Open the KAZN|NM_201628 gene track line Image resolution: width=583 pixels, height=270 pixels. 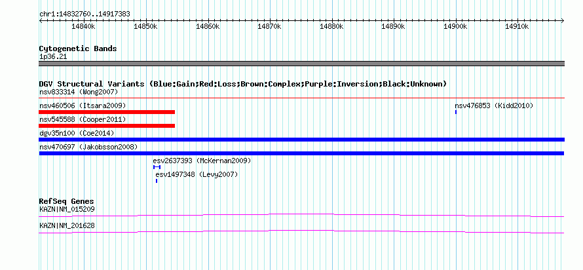tap(301, 232)
